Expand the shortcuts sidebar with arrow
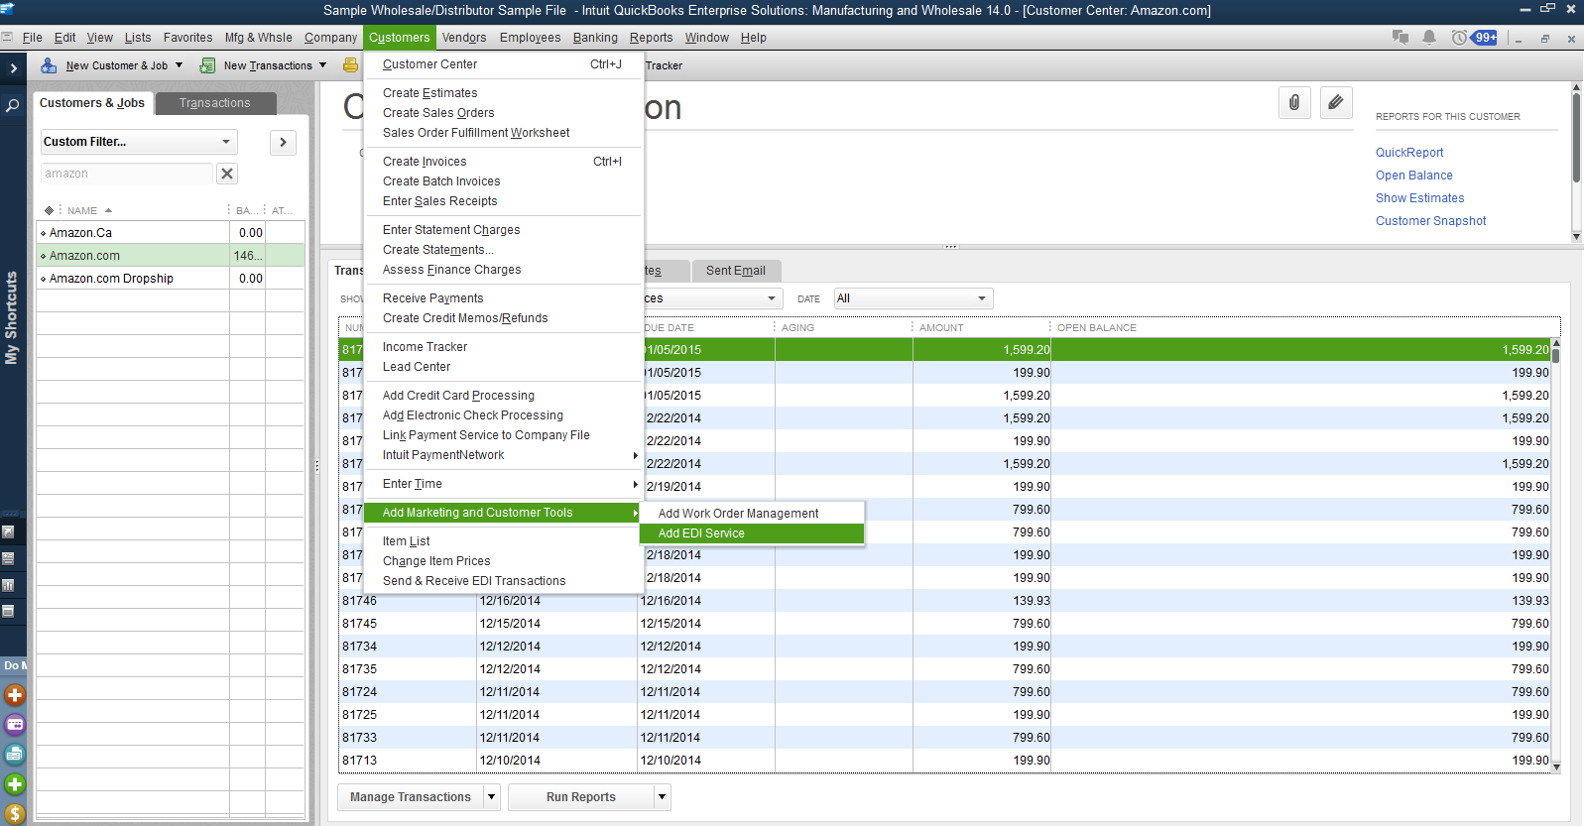Viewport: 1584px width, 826px height. point(13,68)
